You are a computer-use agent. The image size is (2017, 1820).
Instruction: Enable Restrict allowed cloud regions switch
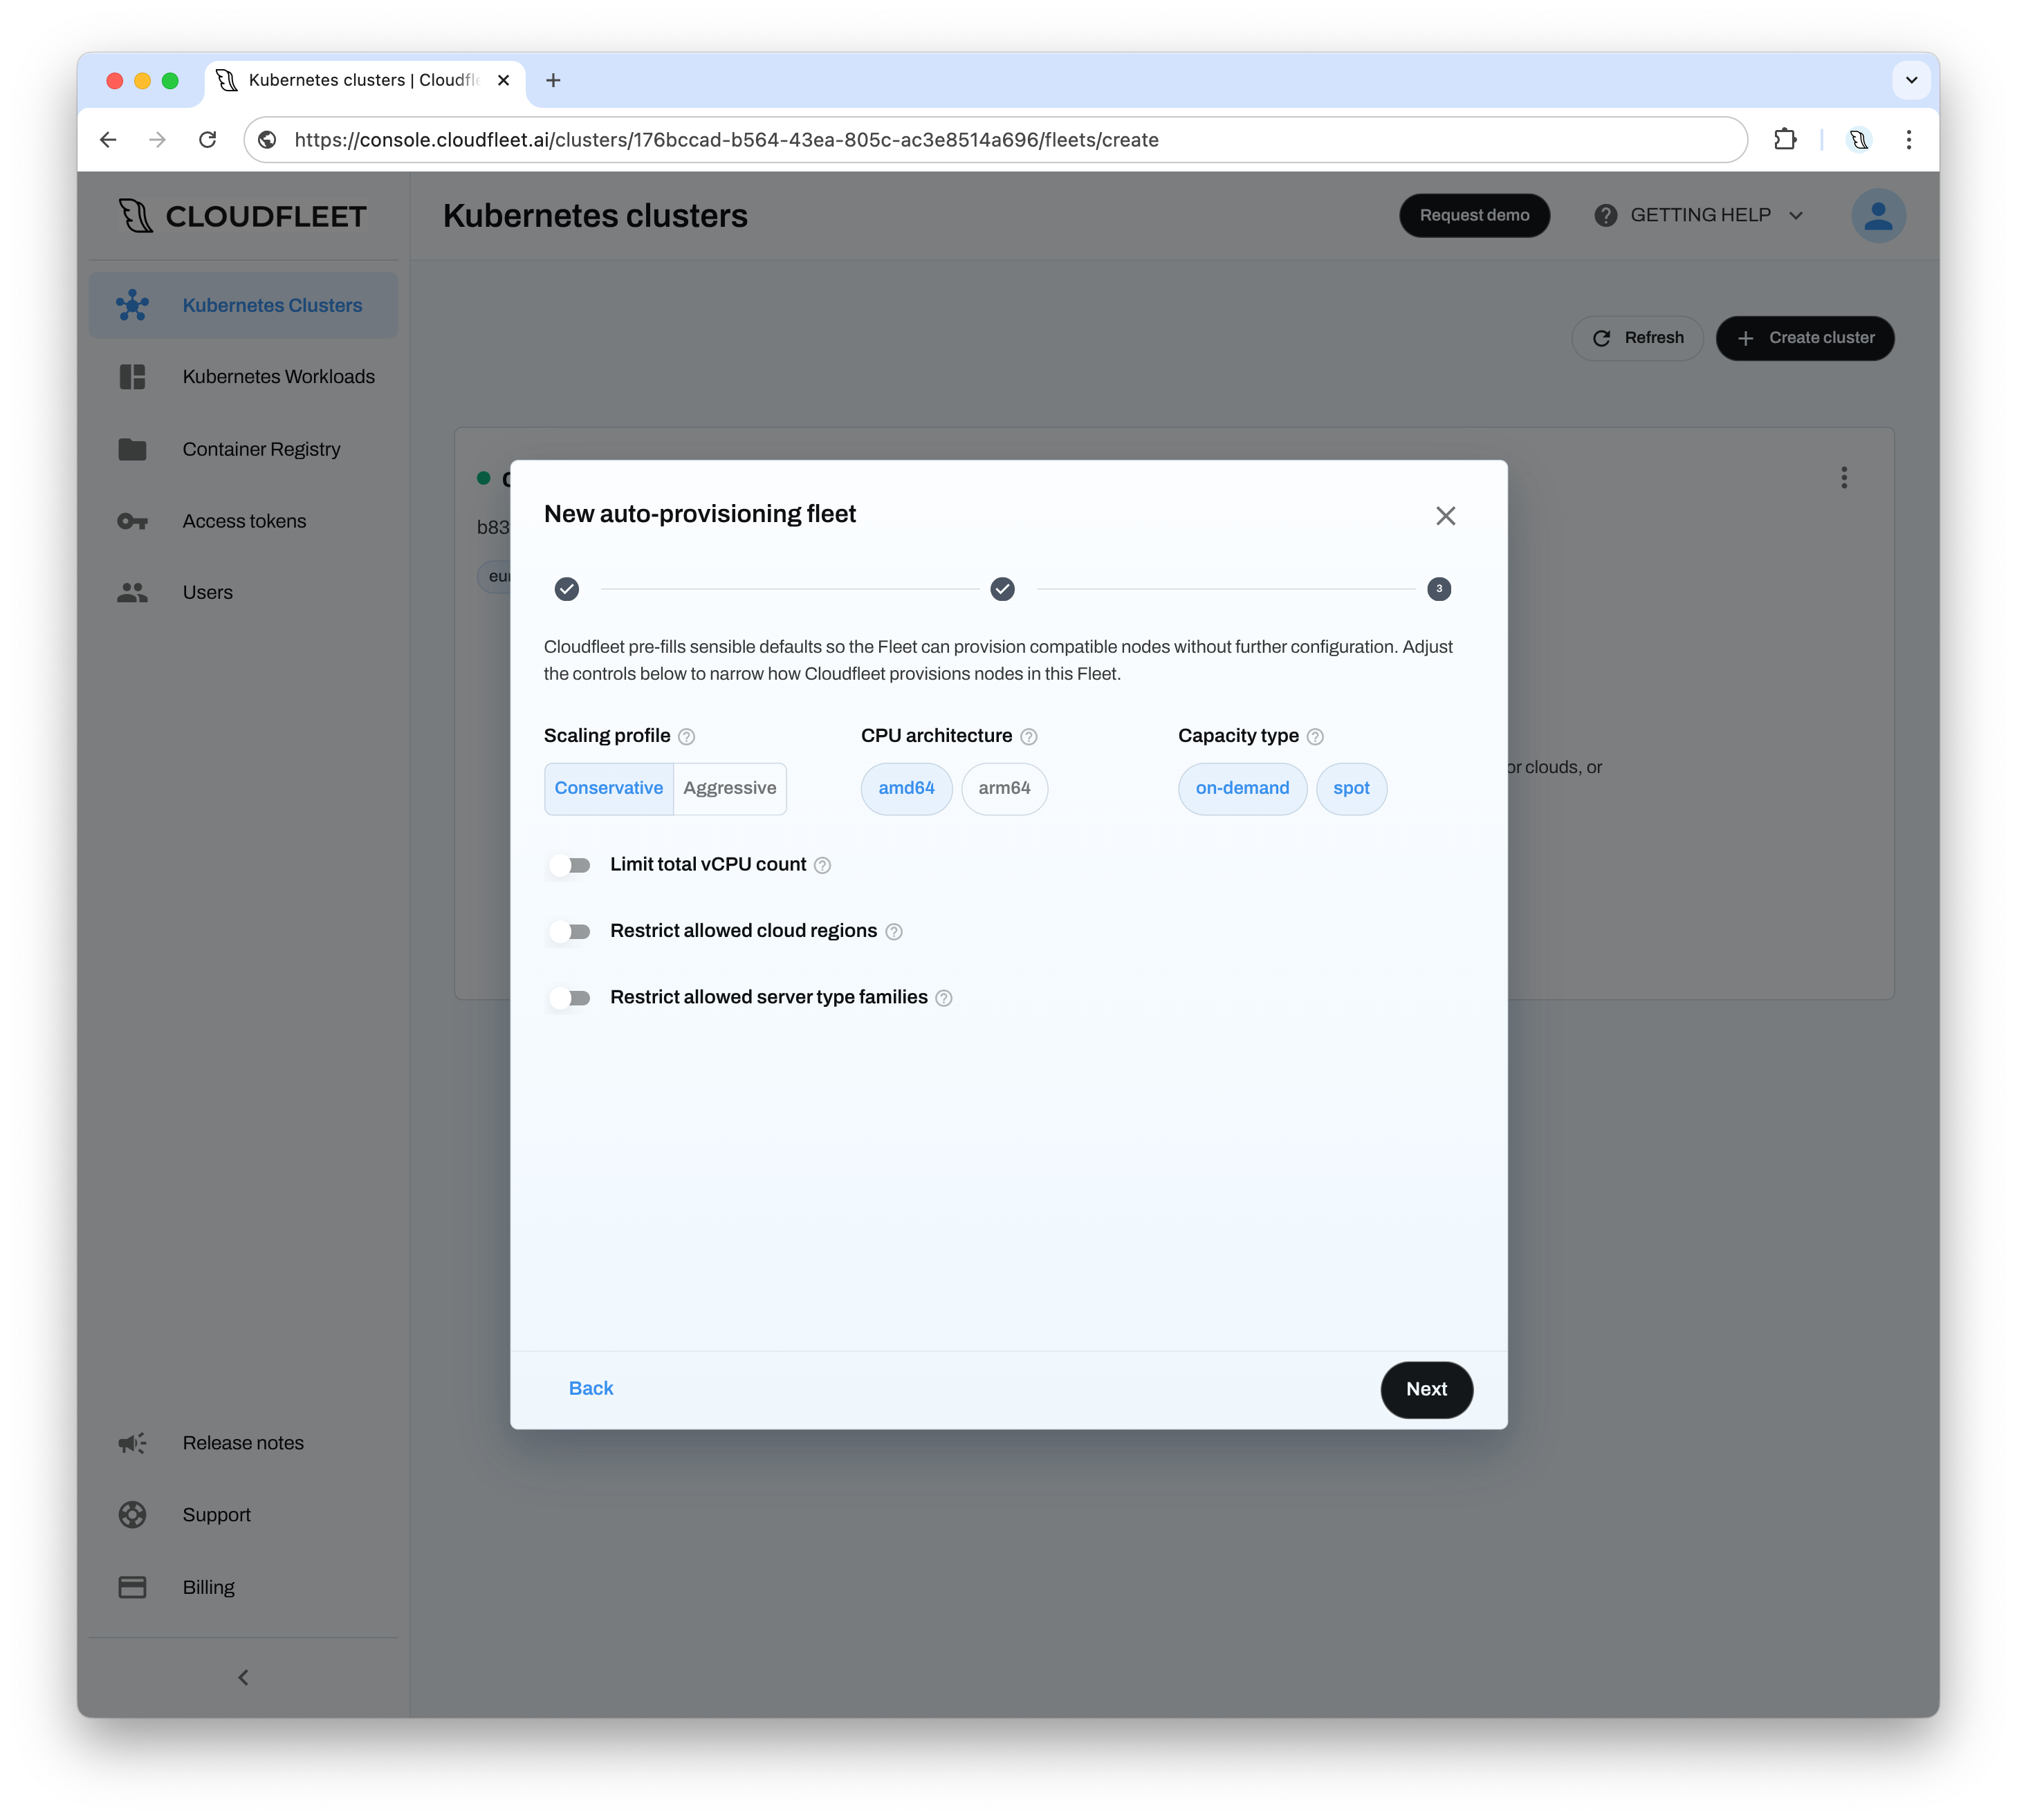click(570, 931)
